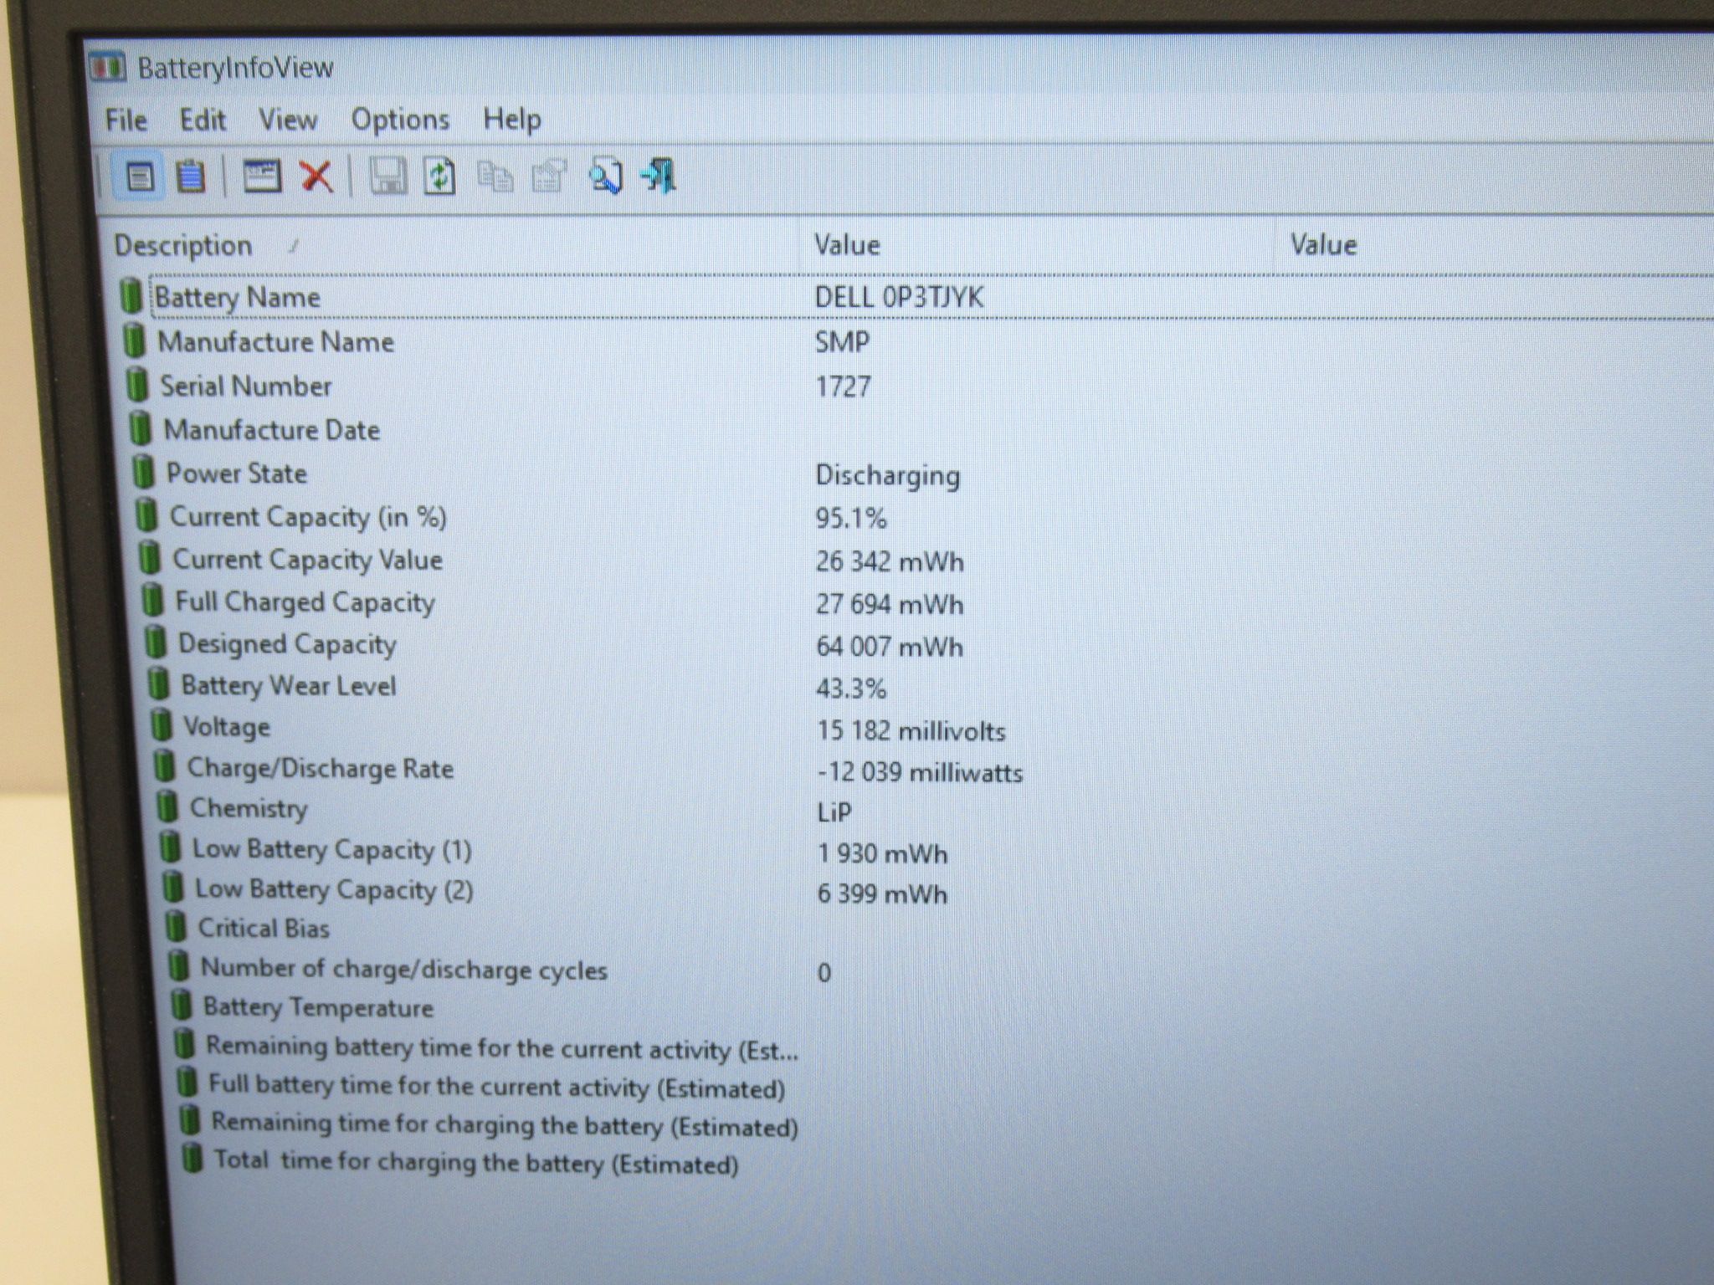Screen dimensions: 1714x1285
Task: Open the Help menu
Action: (x=511, y=120)
